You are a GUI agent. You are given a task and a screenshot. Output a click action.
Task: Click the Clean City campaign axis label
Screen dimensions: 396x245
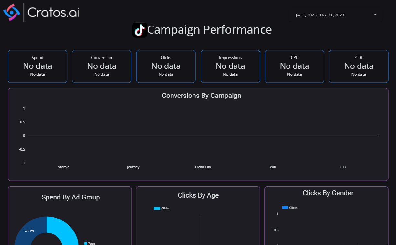[203, 167]
